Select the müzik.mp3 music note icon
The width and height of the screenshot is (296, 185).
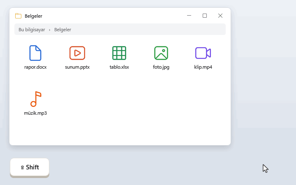[x=36, y=99]
